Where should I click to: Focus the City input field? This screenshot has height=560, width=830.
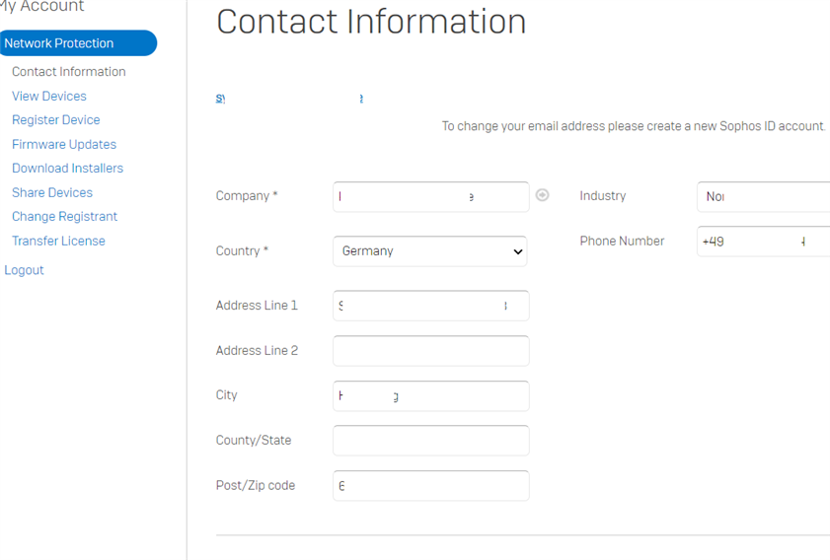(431, 396)
